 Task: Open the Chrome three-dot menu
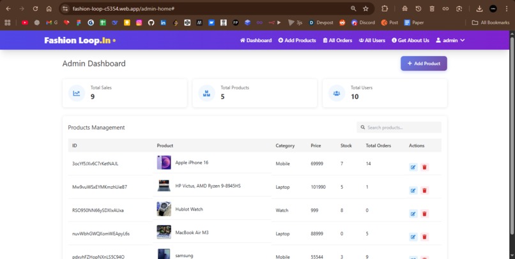[507, 9]
